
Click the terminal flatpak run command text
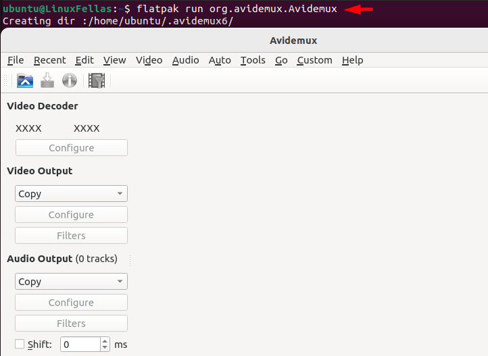click(x=237, y=9)
